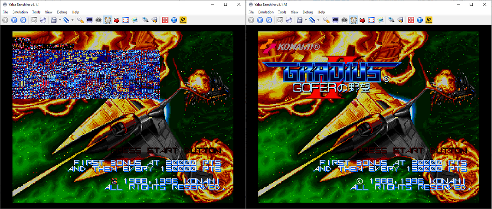Open Tools menu in v3.1.M window

(x=282, y=12)
